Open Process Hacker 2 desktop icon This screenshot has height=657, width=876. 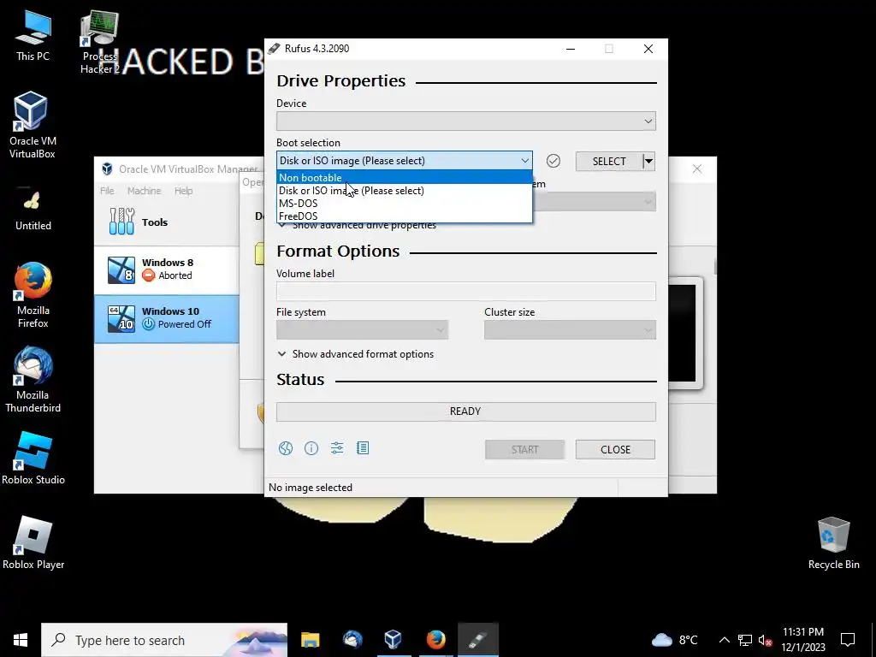pos(99,43)
